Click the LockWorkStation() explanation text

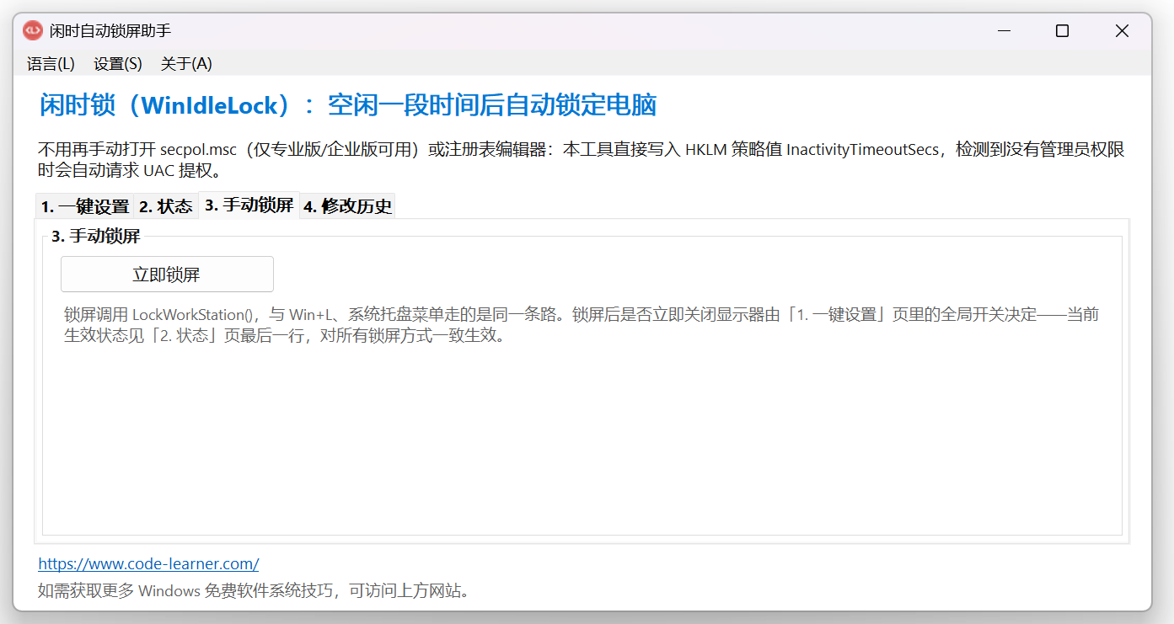pos(582,325)
